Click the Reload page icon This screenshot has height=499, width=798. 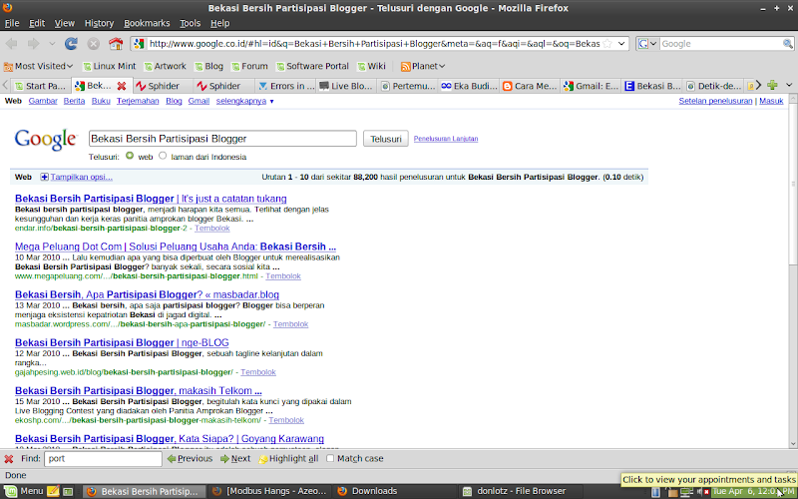click(71, 44)
